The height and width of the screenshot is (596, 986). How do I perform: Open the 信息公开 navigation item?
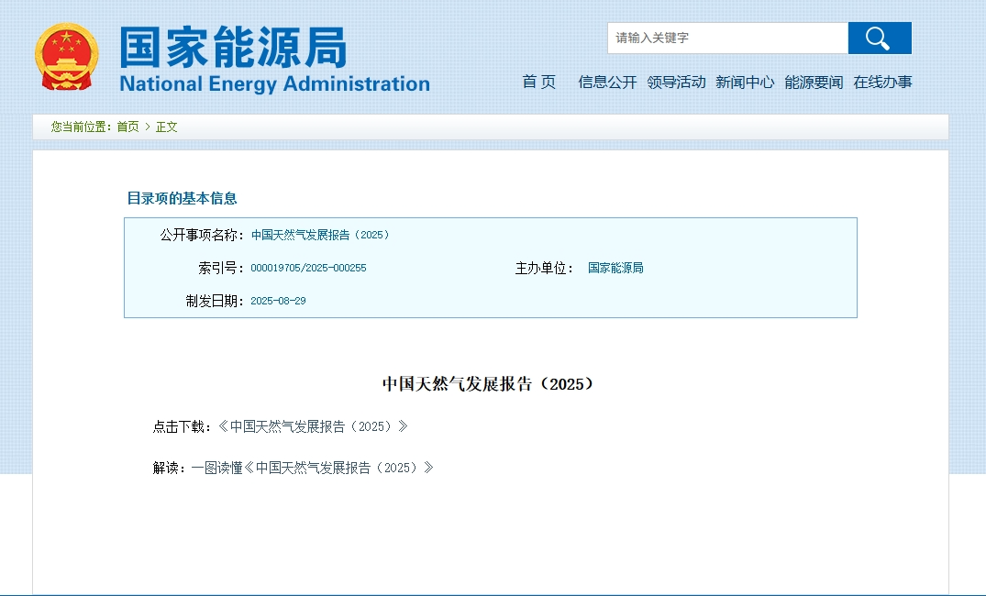(607, 82)
